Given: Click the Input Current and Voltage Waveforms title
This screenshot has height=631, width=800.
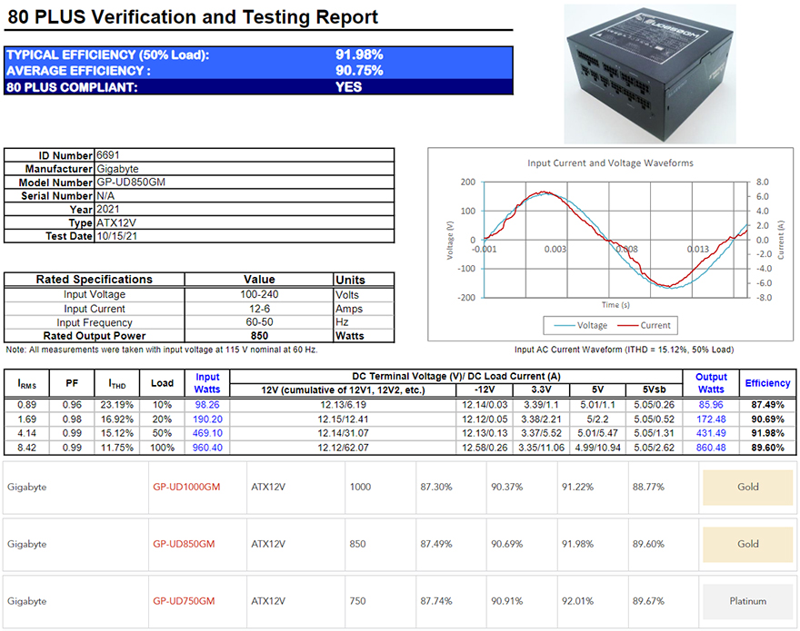Looking at the screenshot, I should [x=610, y=163].
